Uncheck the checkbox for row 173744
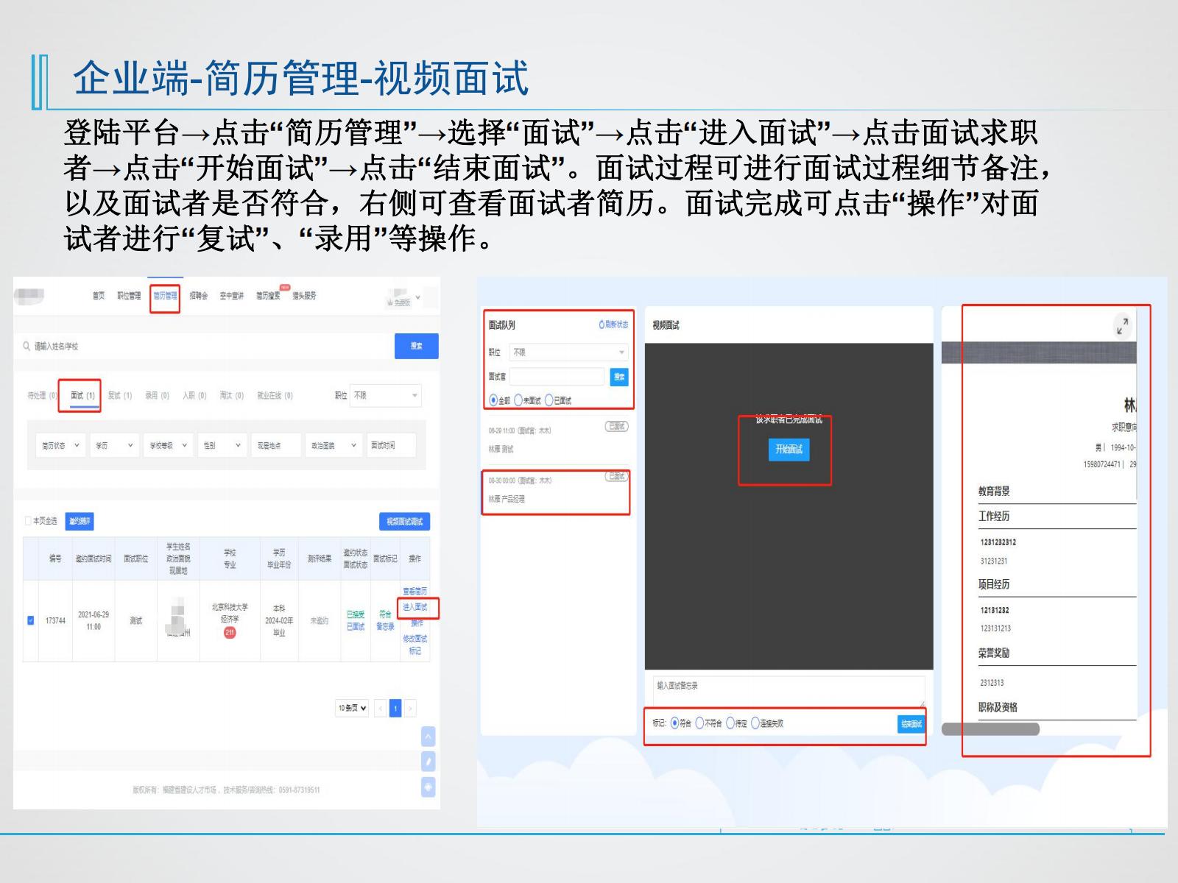 (31, 620)
